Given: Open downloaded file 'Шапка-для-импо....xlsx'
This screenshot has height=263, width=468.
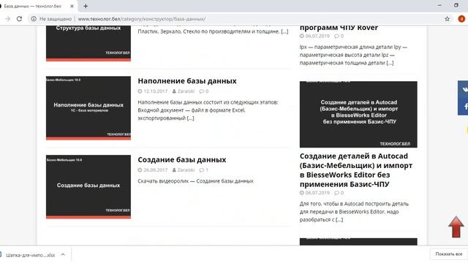Looking at the screenshot, I should (x=30, y=255).
